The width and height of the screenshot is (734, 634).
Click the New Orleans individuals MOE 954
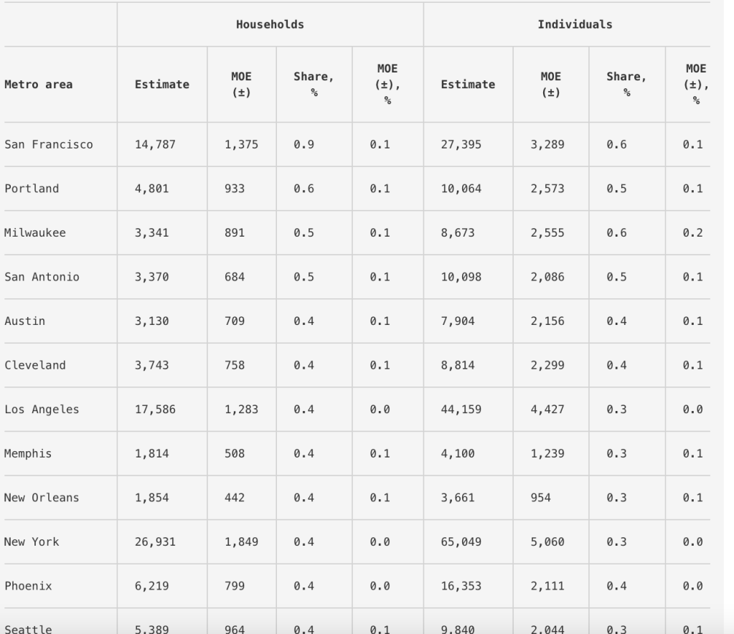[x=541, y=498]
